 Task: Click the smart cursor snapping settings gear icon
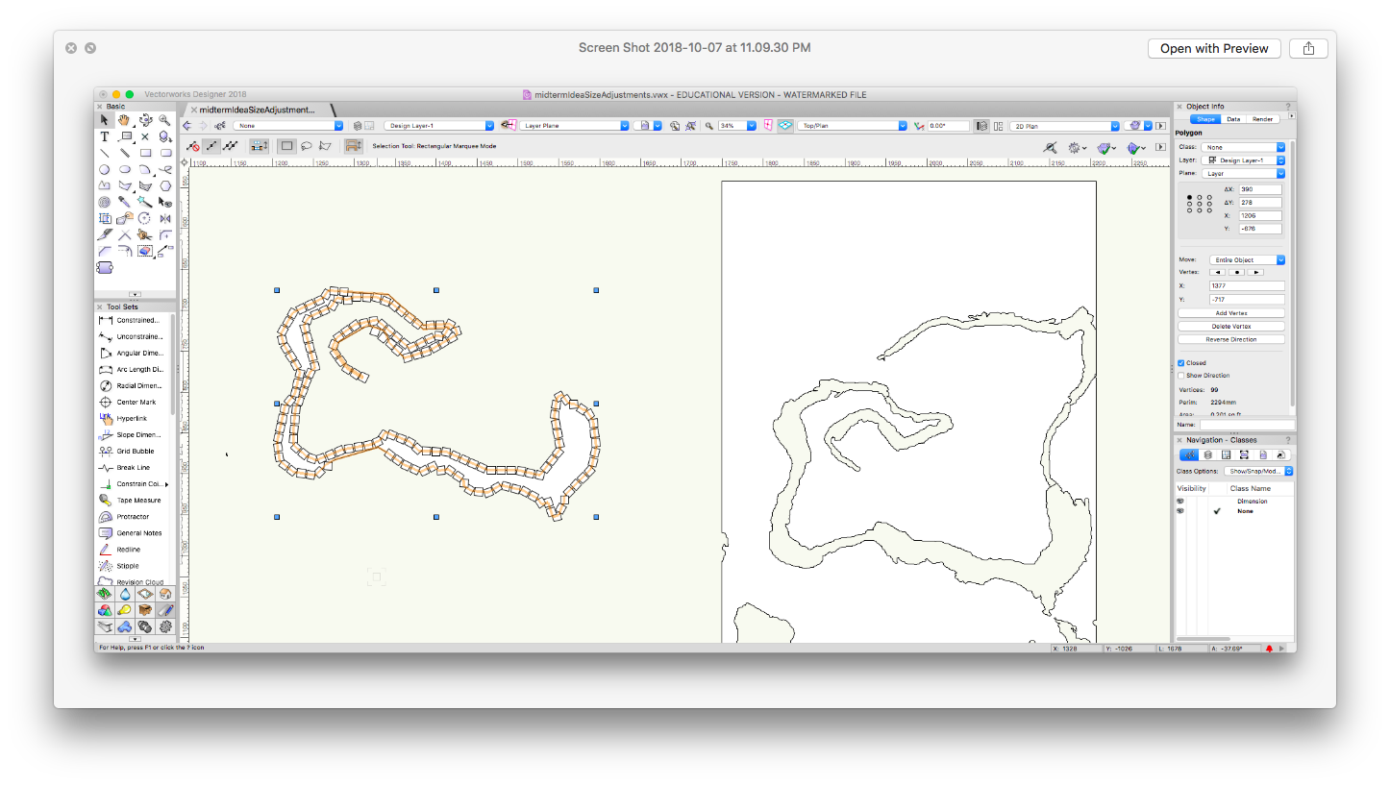point(1074,147)
